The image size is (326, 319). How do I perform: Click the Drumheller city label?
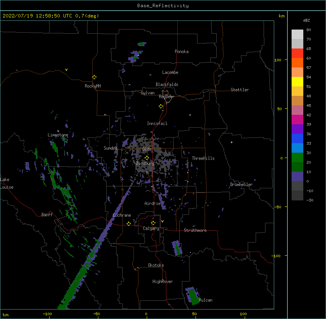(x=241, y=185)
